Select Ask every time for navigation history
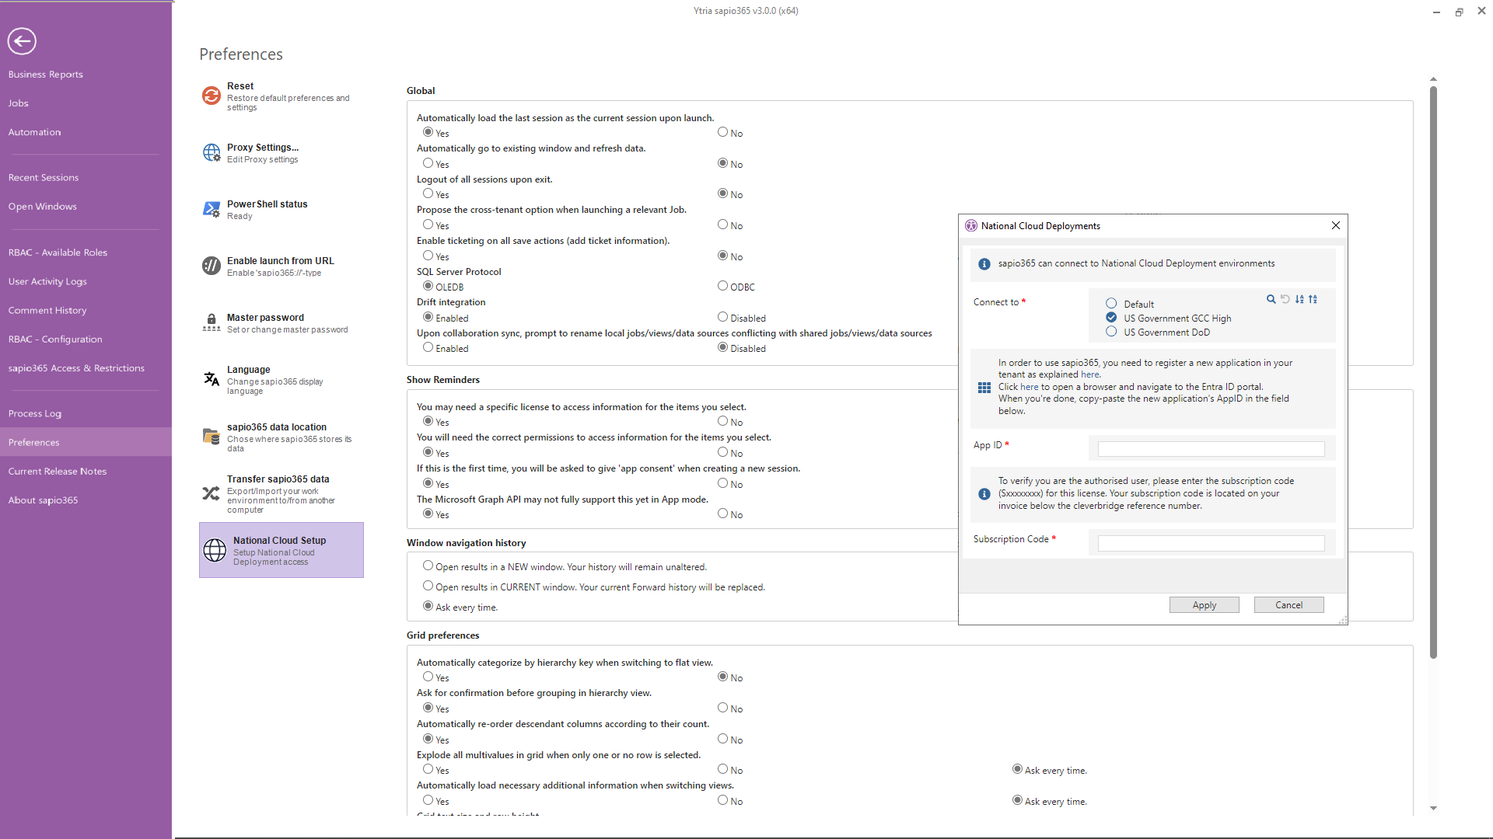The width and height of the screenshot is (1493, 839). click(x=428, y=606)
